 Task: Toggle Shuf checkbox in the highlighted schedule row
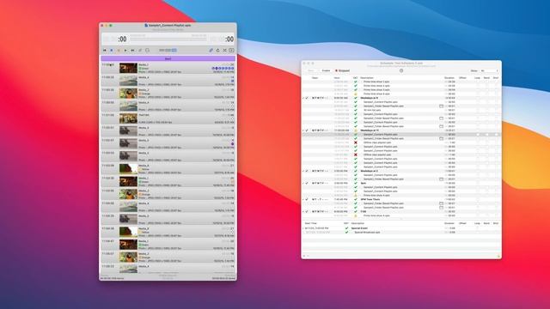point(496,135)
